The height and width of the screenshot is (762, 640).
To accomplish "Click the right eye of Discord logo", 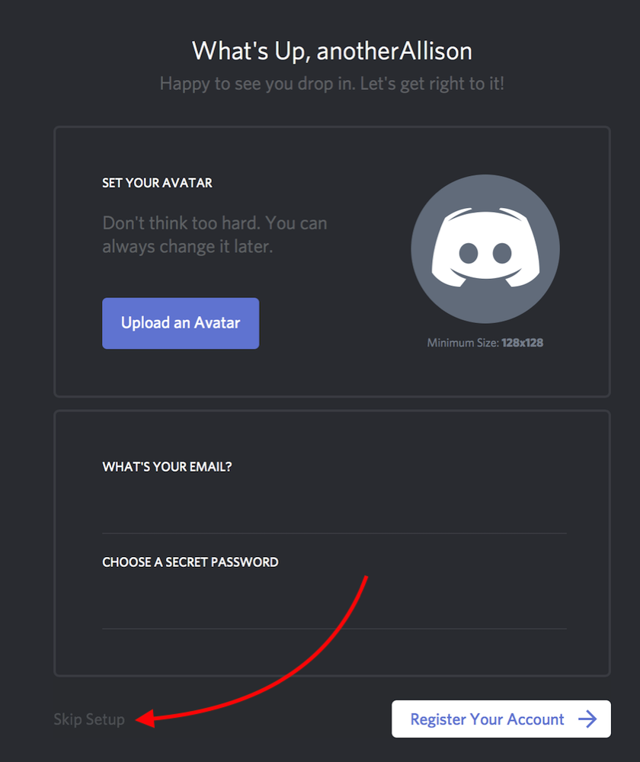I will [x=502, y=253].
